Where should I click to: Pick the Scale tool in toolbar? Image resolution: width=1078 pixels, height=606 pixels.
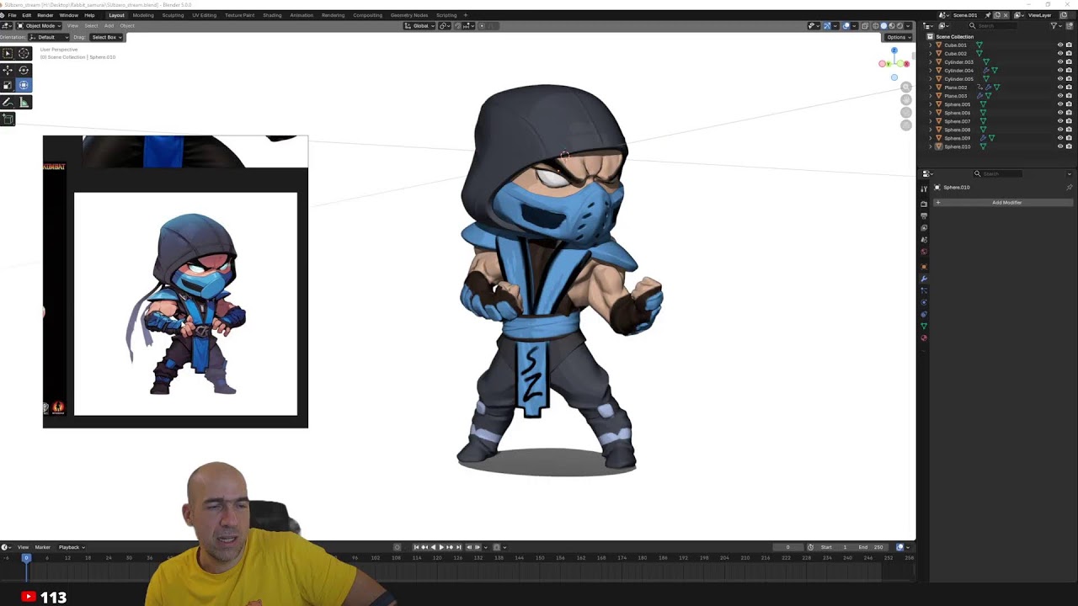click(x=8, y=85)
